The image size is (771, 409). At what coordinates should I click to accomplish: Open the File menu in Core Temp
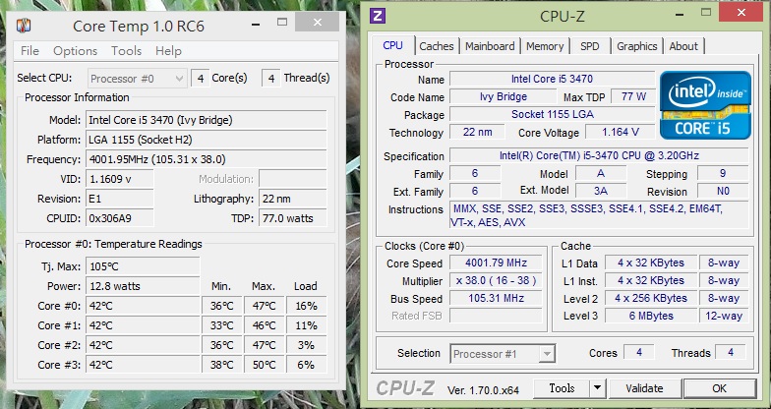(30, 51)
